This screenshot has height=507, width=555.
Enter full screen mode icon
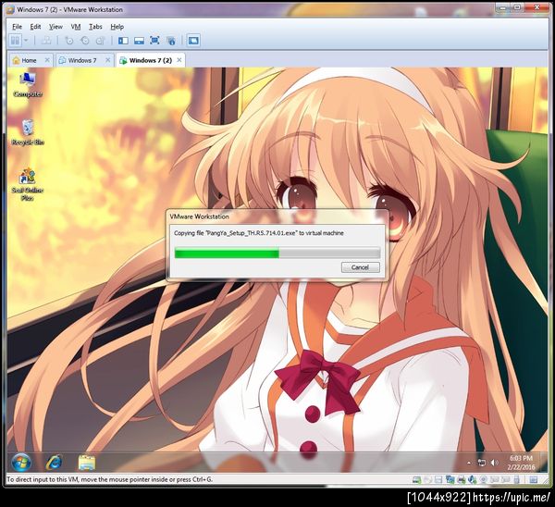(x=154, y=41)
